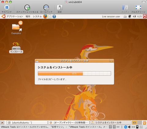Click the last gray device icon in status bar
The width and height of the screenshot is (147, 129).
pos(141,127)
